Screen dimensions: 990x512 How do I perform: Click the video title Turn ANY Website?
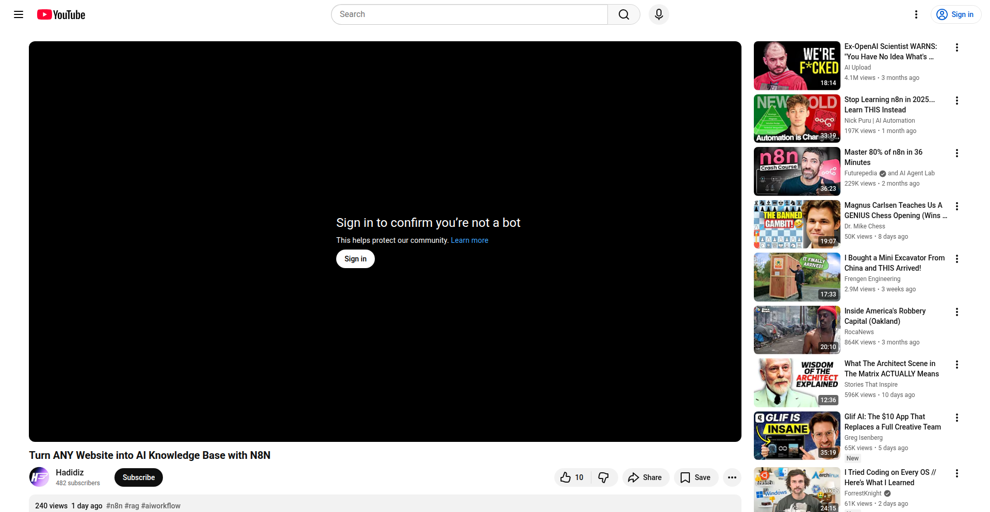pyautogui.click(x=150, y=455)
